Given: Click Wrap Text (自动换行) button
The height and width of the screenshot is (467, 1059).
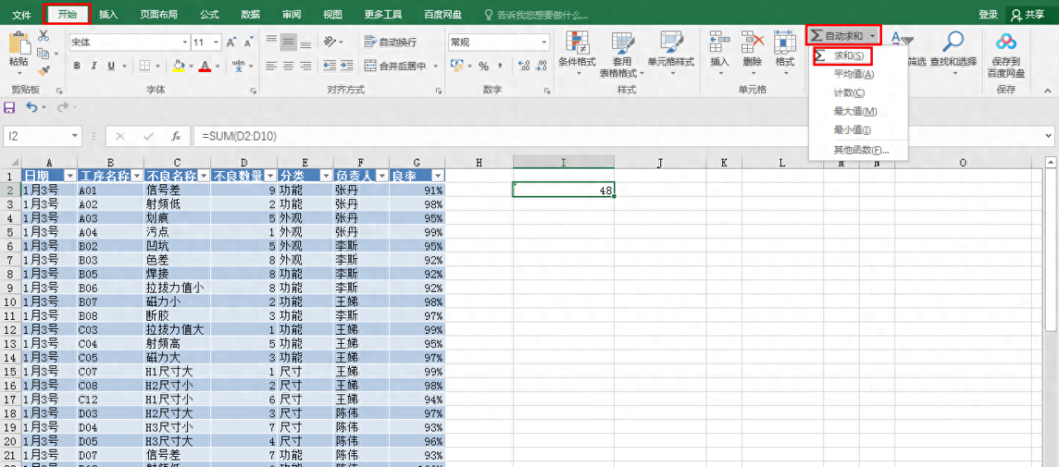Looking at the screenshot, I should tap(391, 42).
